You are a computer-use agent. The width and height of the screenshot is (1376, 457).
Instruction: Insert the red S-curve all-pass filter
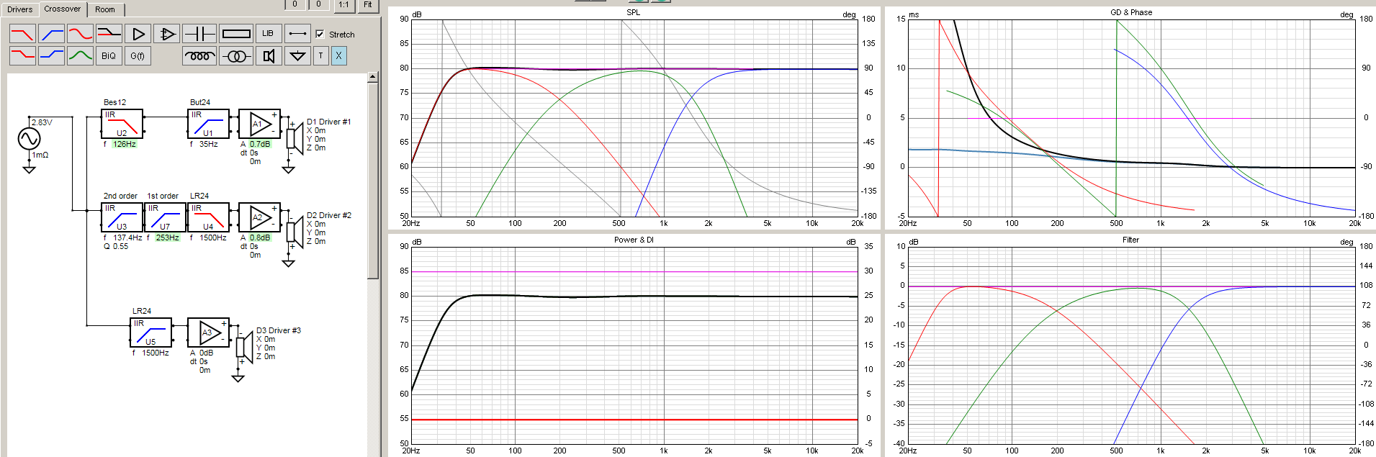click(80, 34)
